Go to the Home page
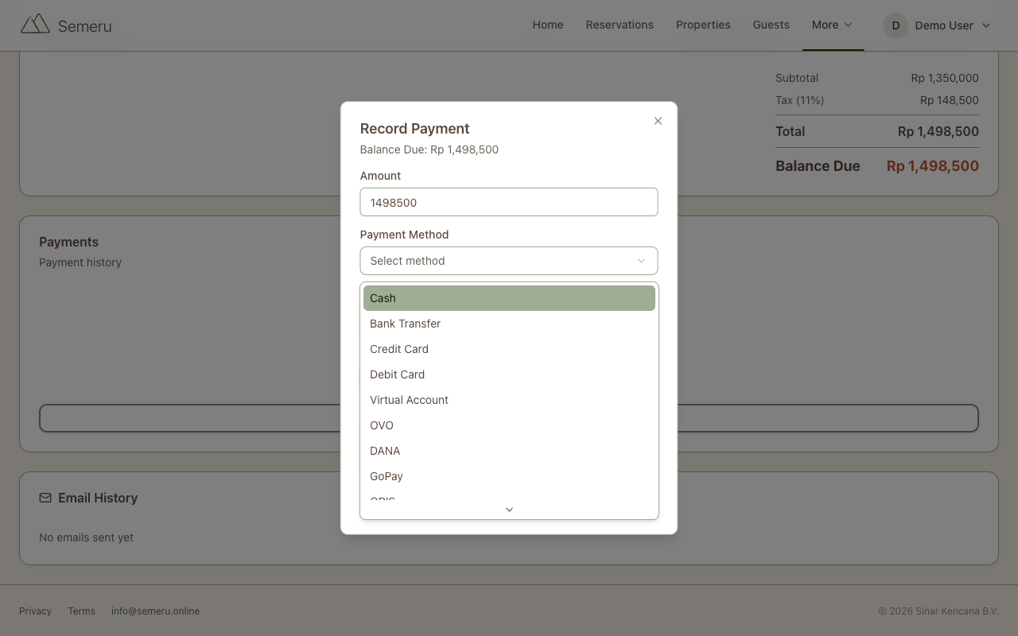Screen dimensions: 1018x636 548,25
